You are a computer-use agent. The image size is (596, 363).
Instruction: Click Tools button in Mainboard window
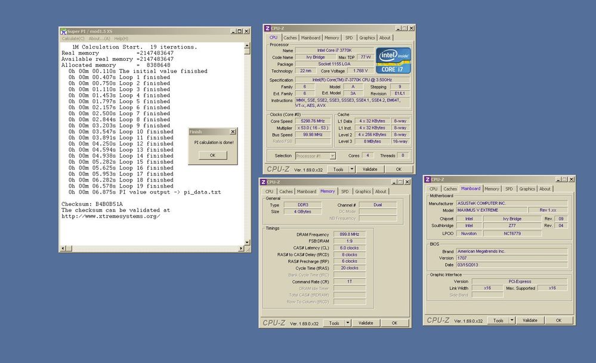(x=498, y=321)
